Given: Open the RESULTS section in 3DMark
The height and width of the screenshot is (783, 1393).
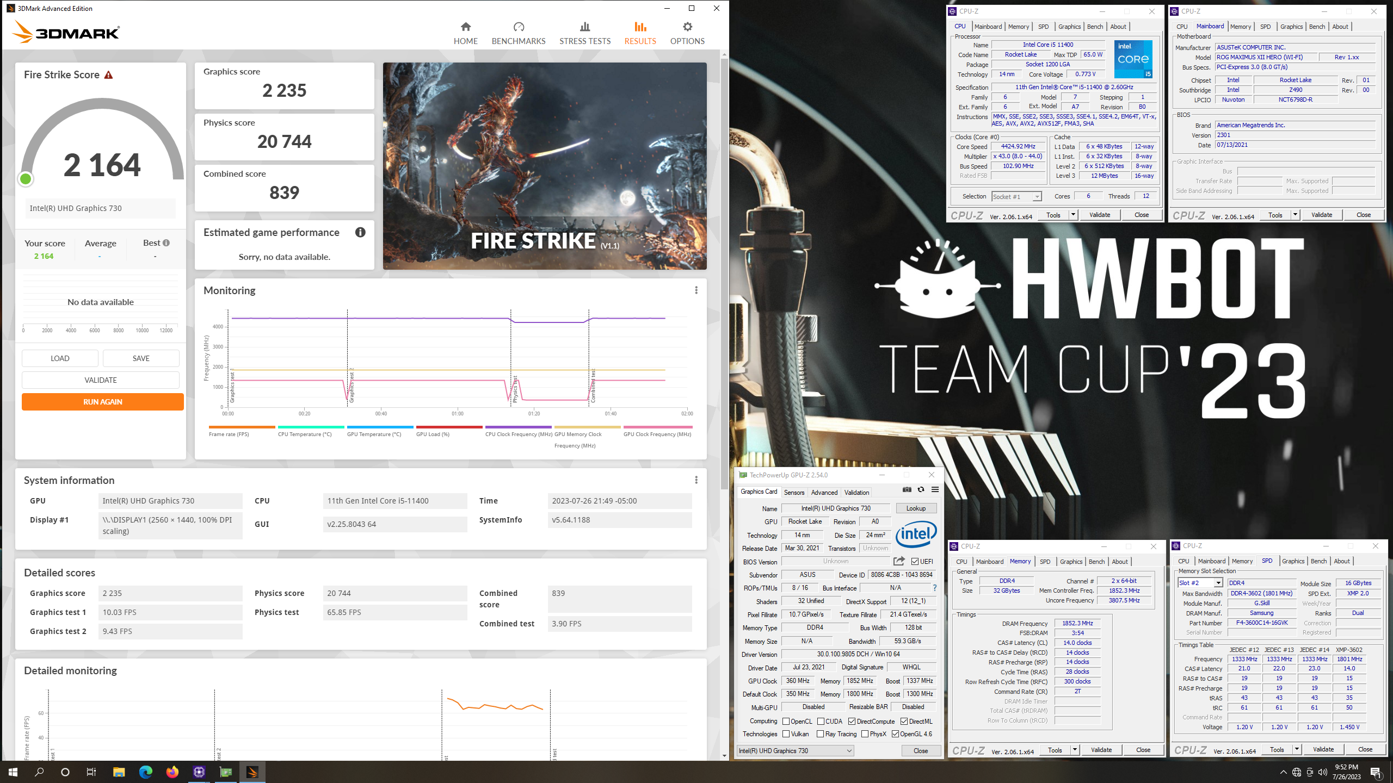Looking at the screenshot, I should tap(640, 33).
